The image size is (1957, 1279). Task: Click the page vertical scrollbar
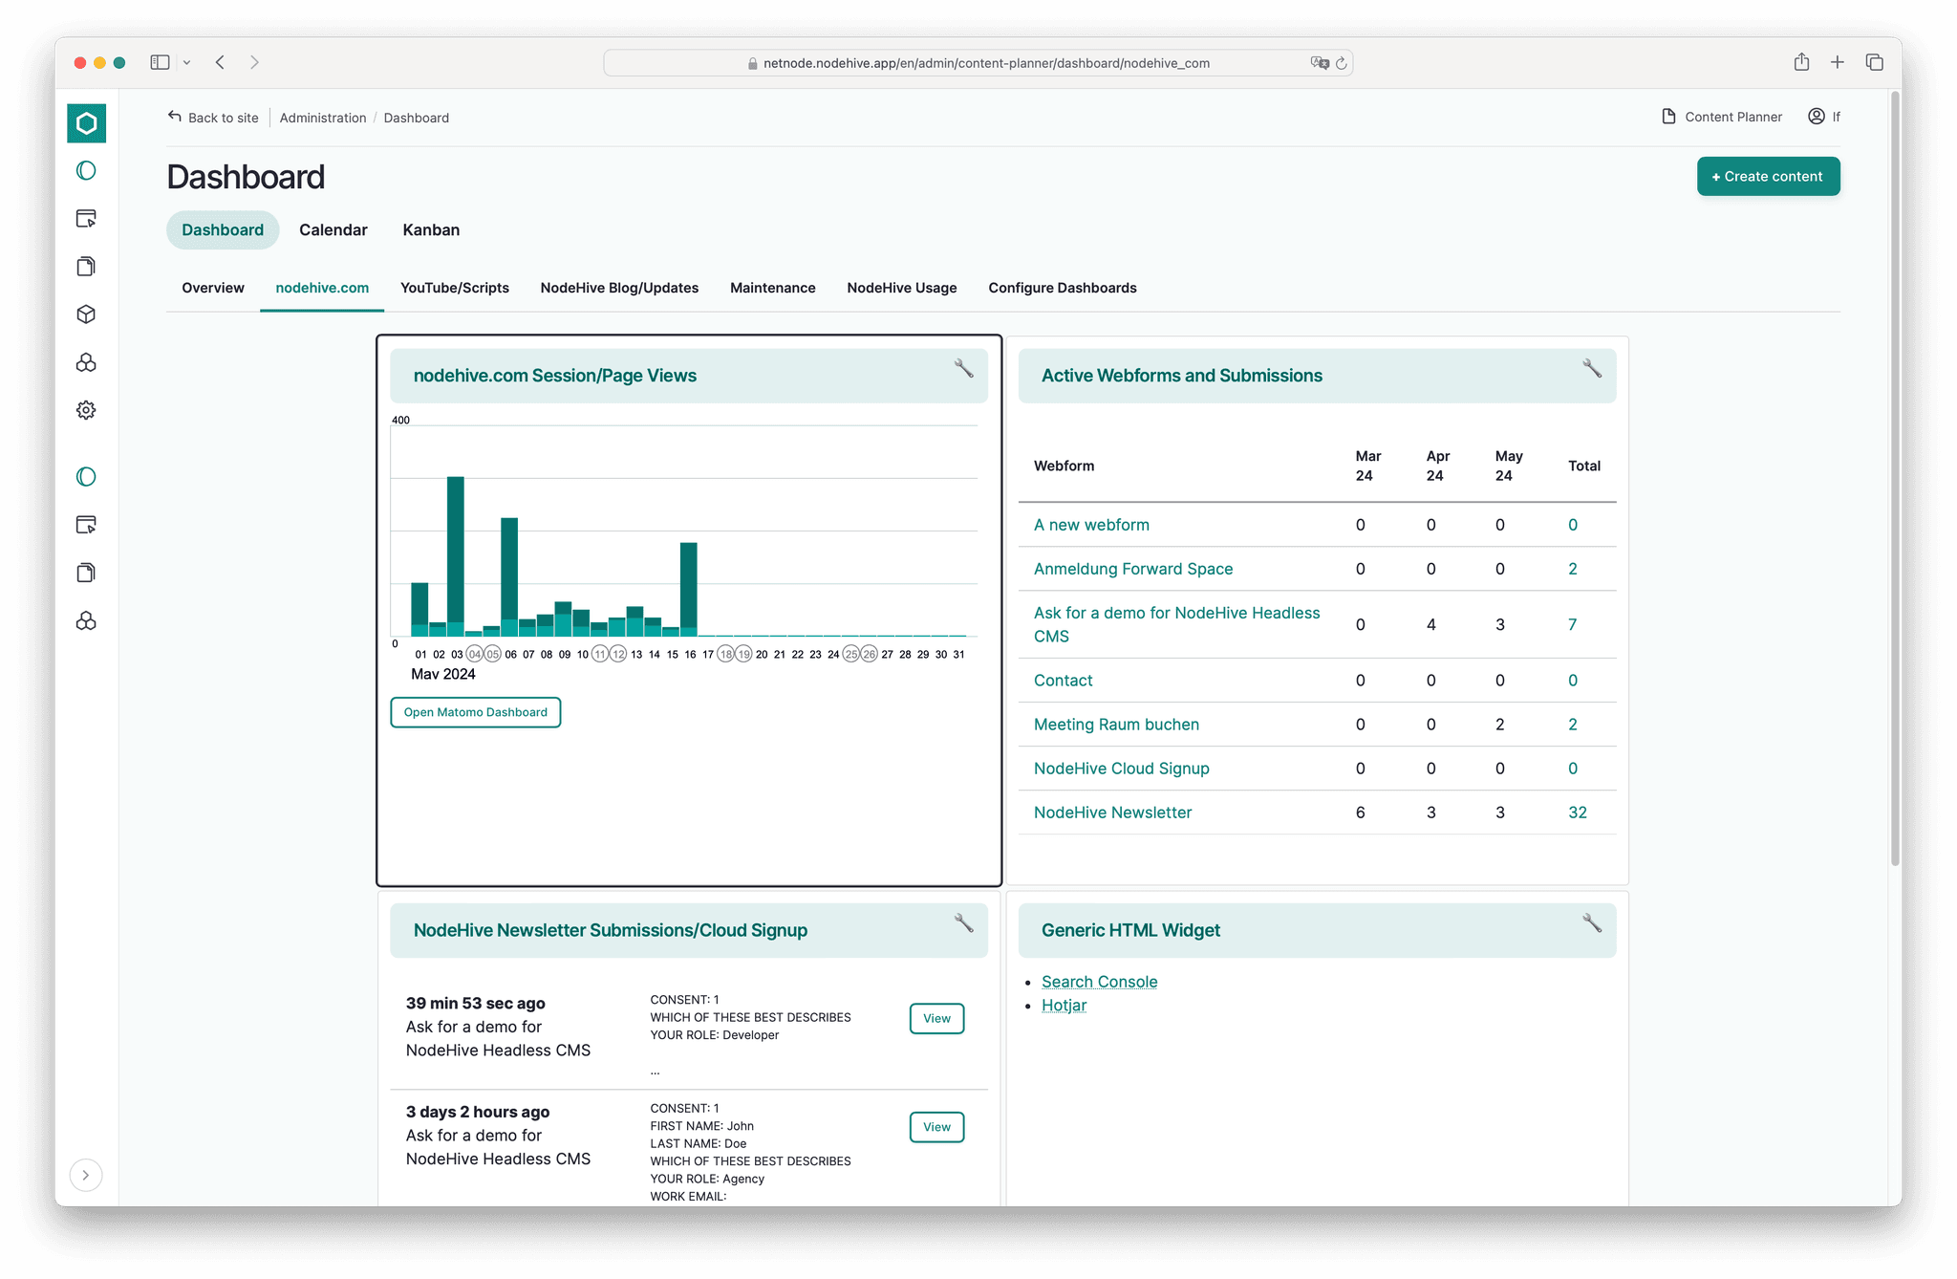[x=1895, y=478]
